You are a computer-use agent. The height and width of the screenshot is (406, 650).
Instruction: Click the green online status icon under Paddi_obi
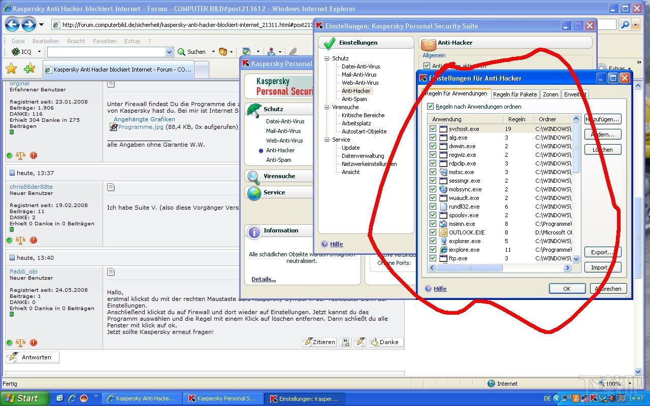pos(9,343)
